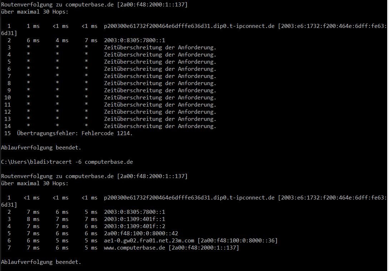
Task: Click the second Routenverfolgung zu computerbase.de header
Action: (94, 176)
